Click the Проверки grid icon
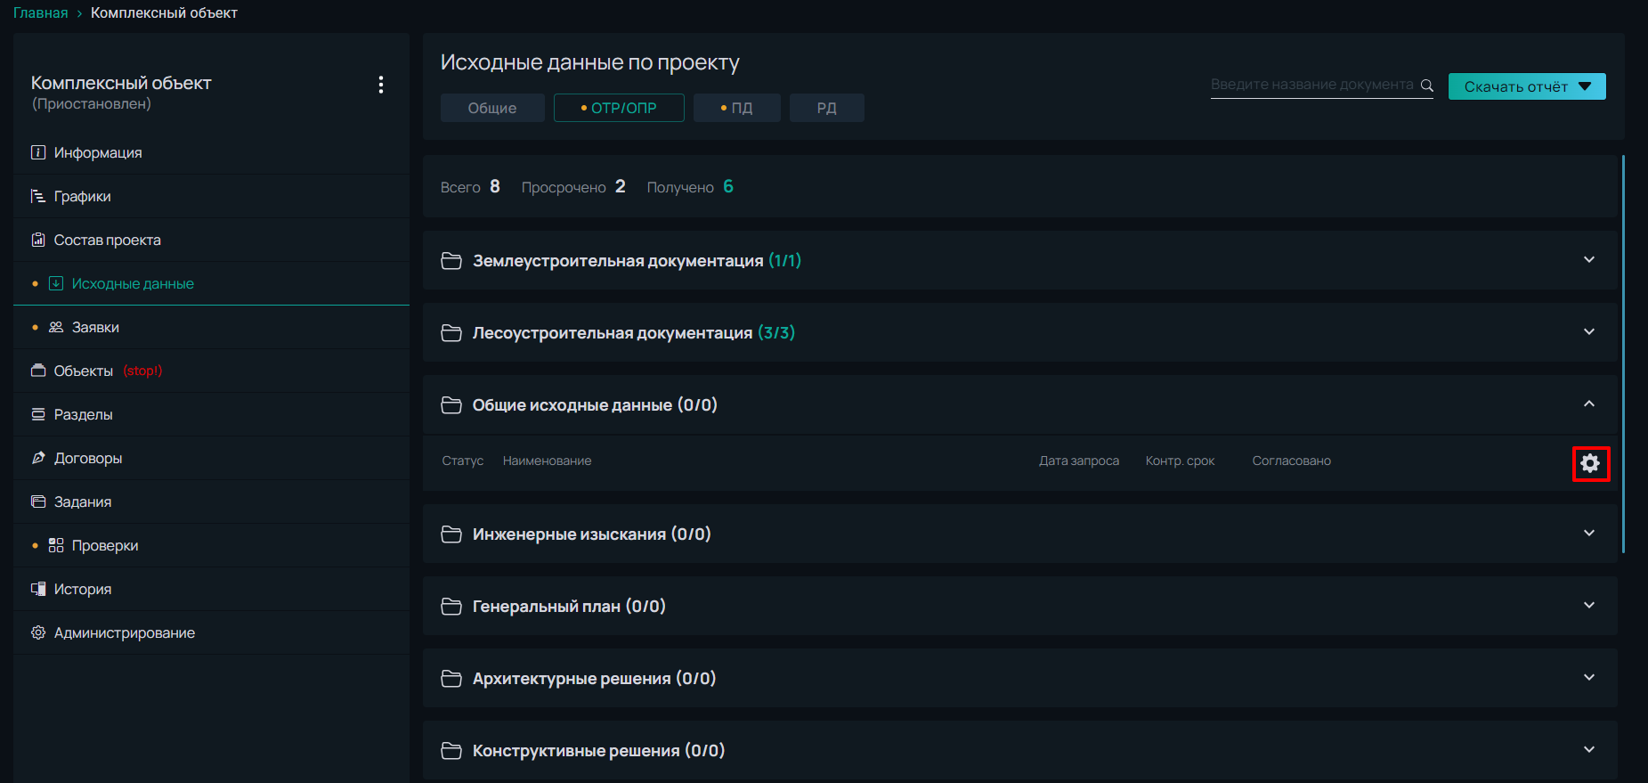 coord(56,545)
